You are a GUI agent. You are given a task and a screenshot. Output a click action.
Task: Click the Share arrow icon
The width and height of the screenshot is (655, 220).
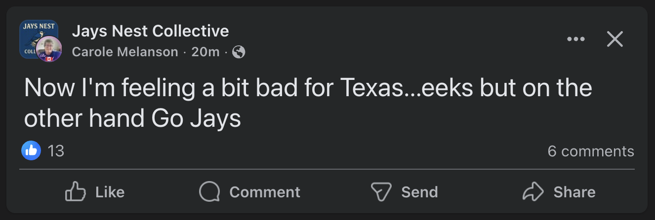coord(532,192)
